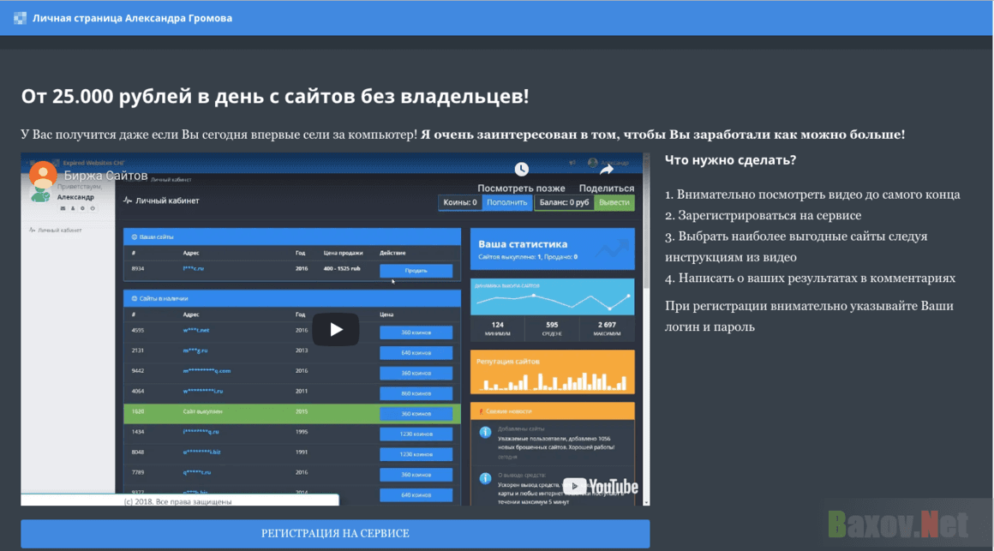The image size is (994, 551).
Task: Click the site icon in the page title bar
Action: 18,17
